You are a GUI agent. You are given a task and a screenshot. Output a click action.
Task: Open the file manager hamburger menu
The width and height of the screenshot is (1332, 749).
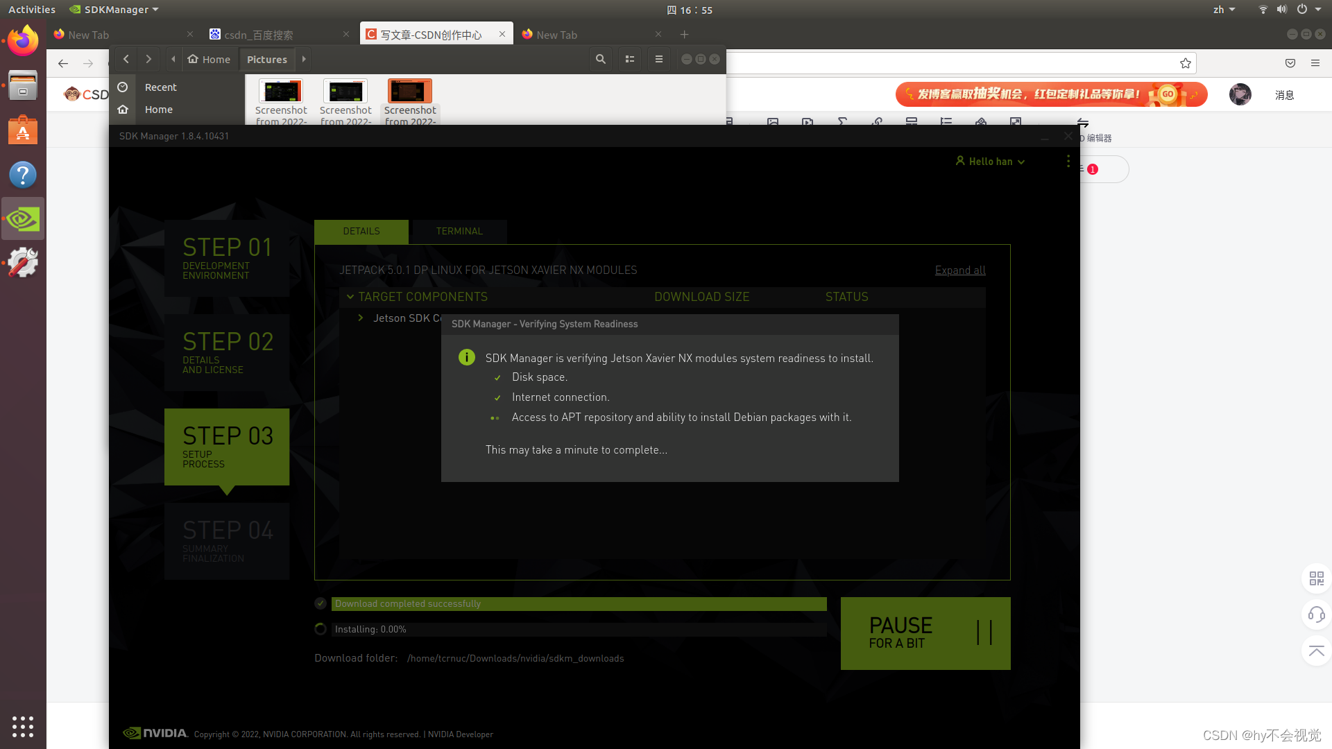659,60
